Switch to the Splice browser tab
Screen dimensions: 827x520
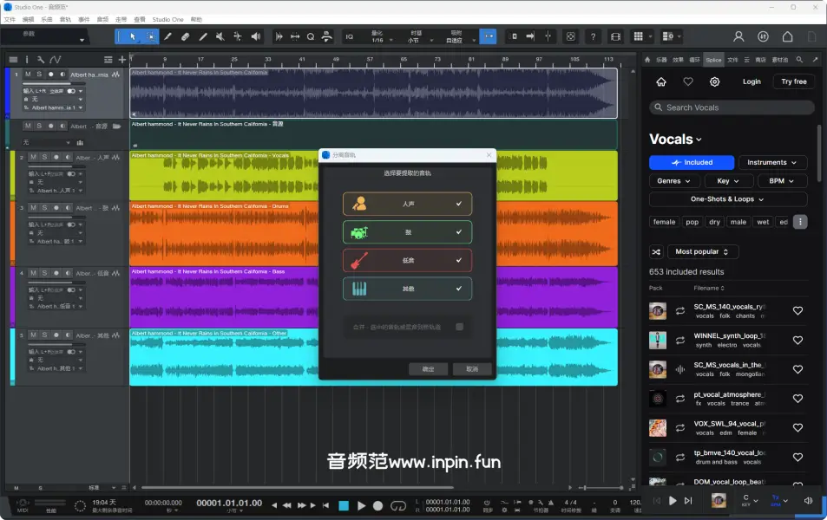(x=713, y=60)
